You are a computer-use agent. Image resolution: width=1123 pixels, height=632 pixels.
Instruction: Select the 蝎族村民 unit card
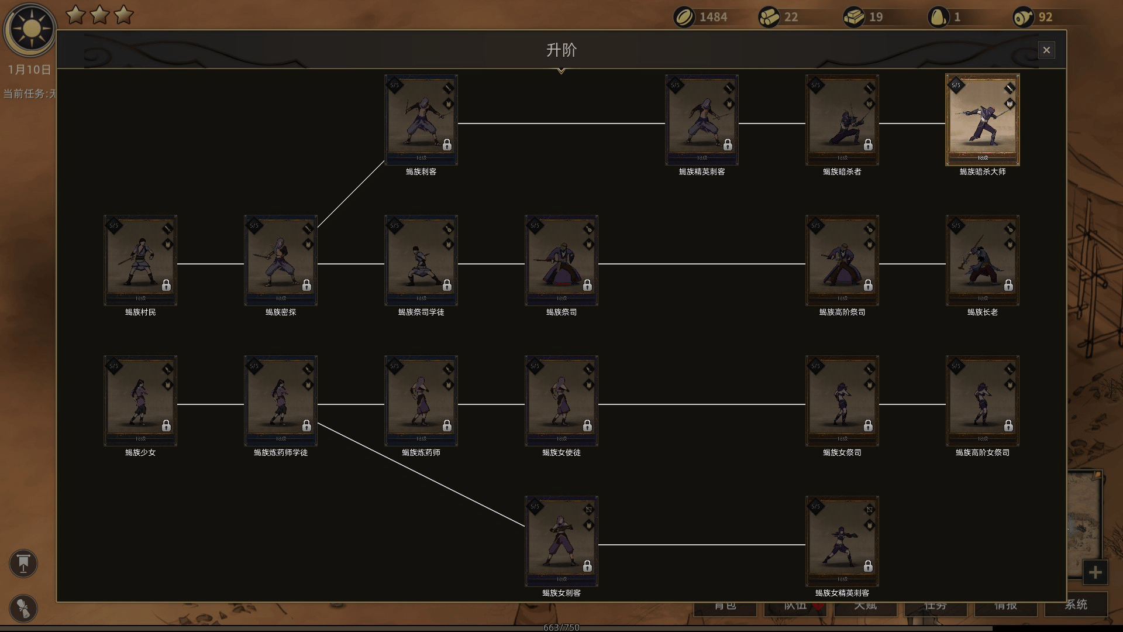click(140, 260)
